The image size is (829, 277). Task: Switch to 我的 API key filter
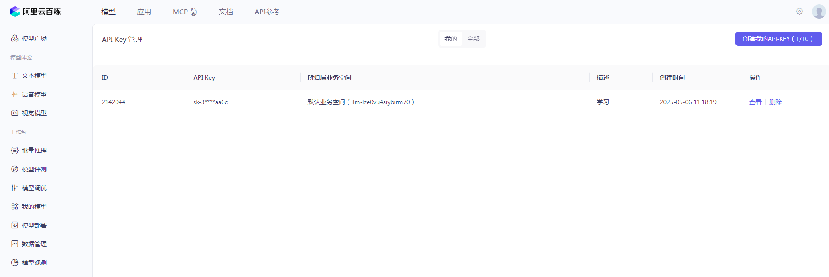[451, 39]
